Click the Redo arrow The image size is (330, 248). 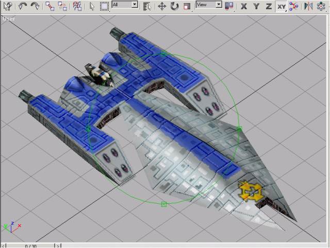(35, 6)
